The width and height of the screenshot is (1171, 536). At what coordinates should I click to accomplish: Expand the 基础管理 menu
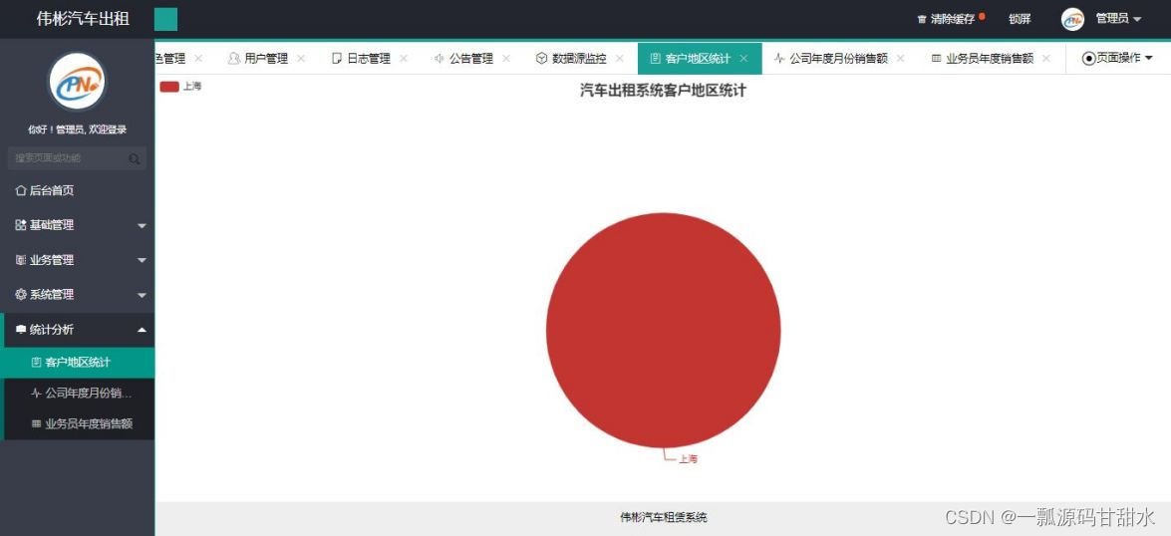[77, 225]
